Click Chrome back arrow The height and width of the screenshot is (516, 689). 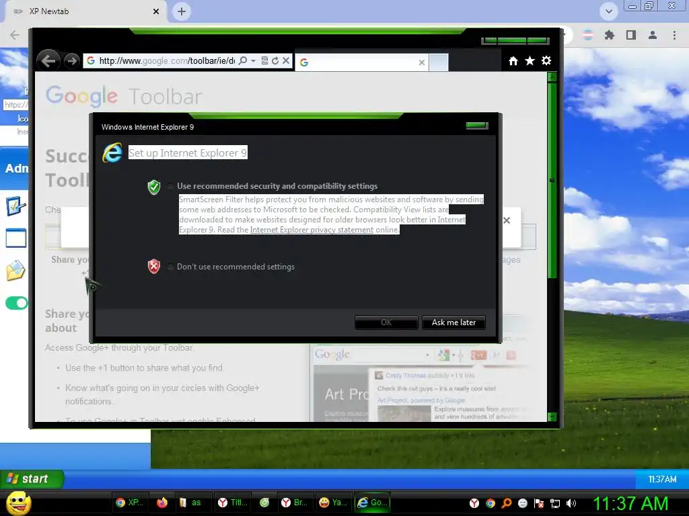[x=15, y=35]
